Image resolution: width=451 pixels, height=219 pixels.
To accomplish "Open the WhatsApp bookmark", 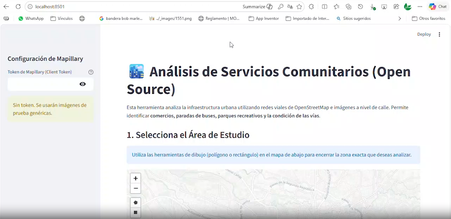I will point(31,19).
